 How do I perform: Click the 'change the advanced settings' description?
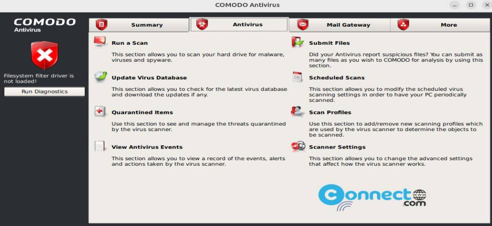(x=391, y=161)
